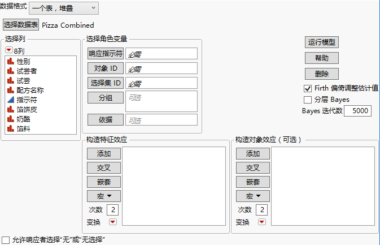Assign role with 选择集 ID button
This screenshot has height=245, width=380.
point(106,83)
